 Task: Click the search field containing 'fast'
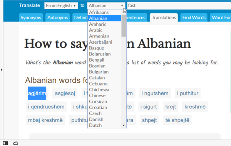pos(179,6)
